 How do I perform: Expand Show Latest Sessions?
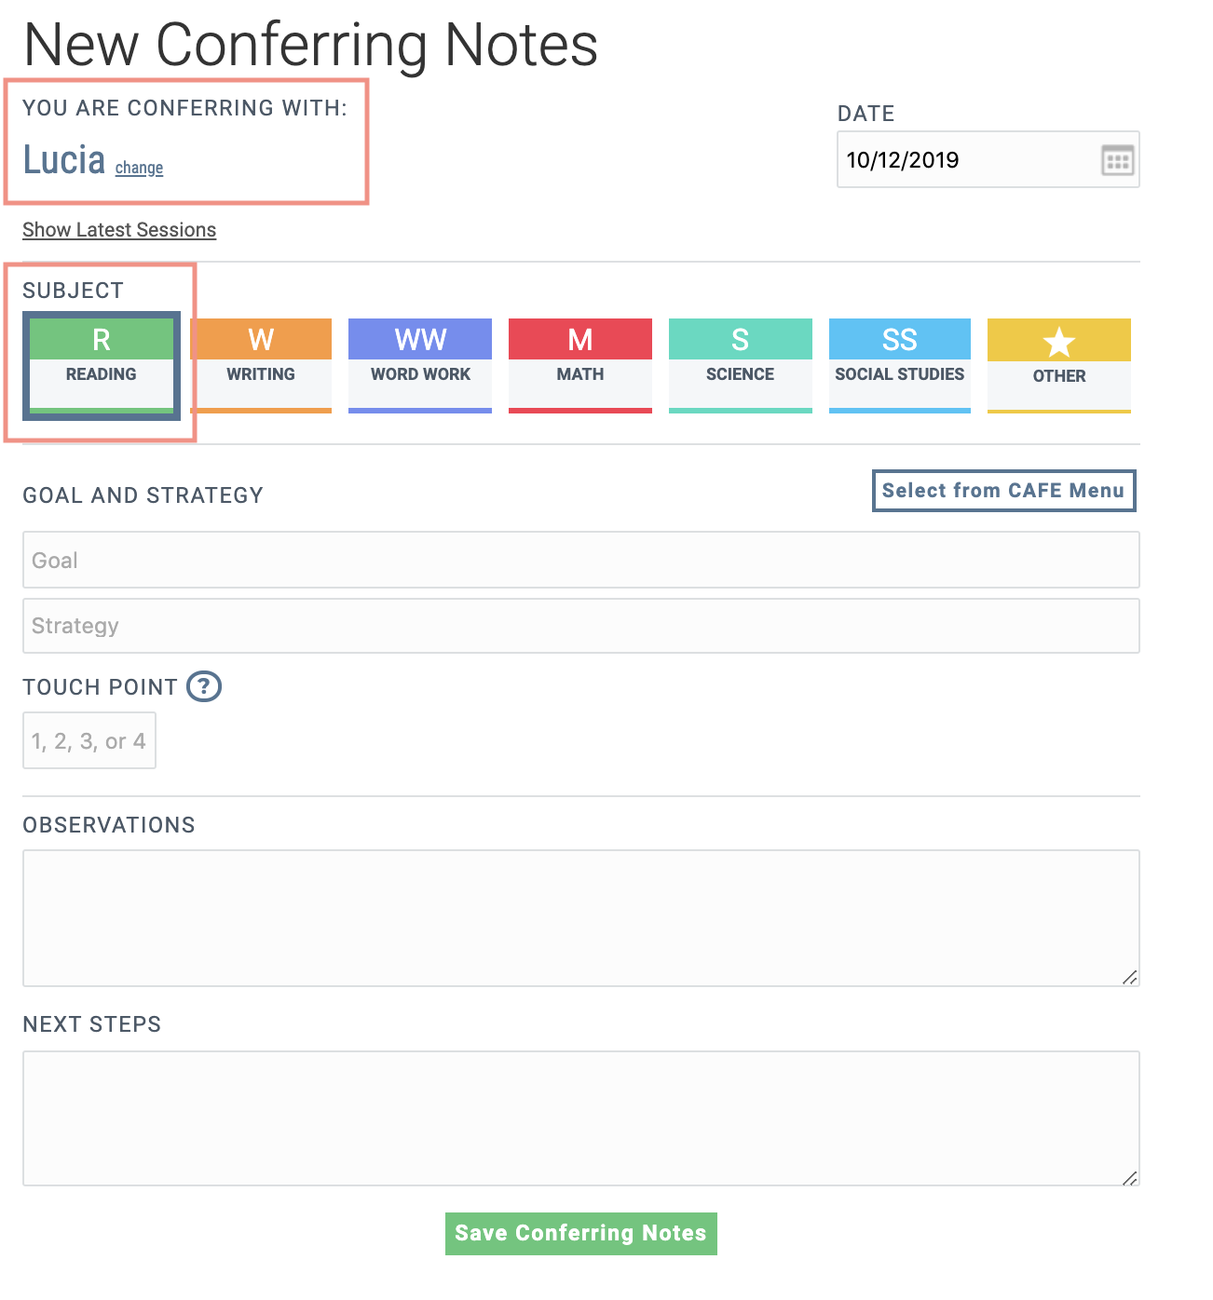tap(118, 229)
